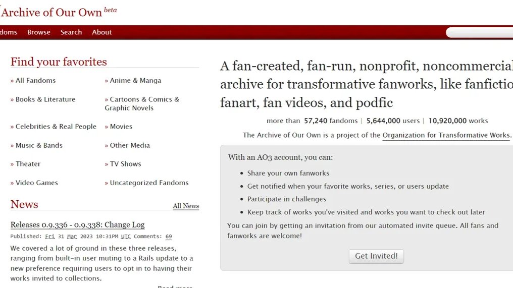Open the 69 comments link
The width and height of the screenshot is (513, 288).
(x=169, y=237)
